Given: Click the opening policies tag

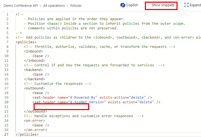Looking at the screenshot, I should point(26,42).
